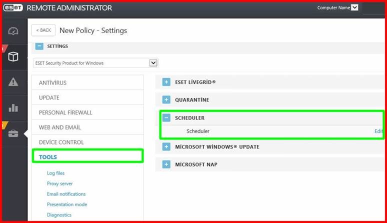Select the TOOLS category
This screenshot has width=387, height=223.
[x=87, y=157]
